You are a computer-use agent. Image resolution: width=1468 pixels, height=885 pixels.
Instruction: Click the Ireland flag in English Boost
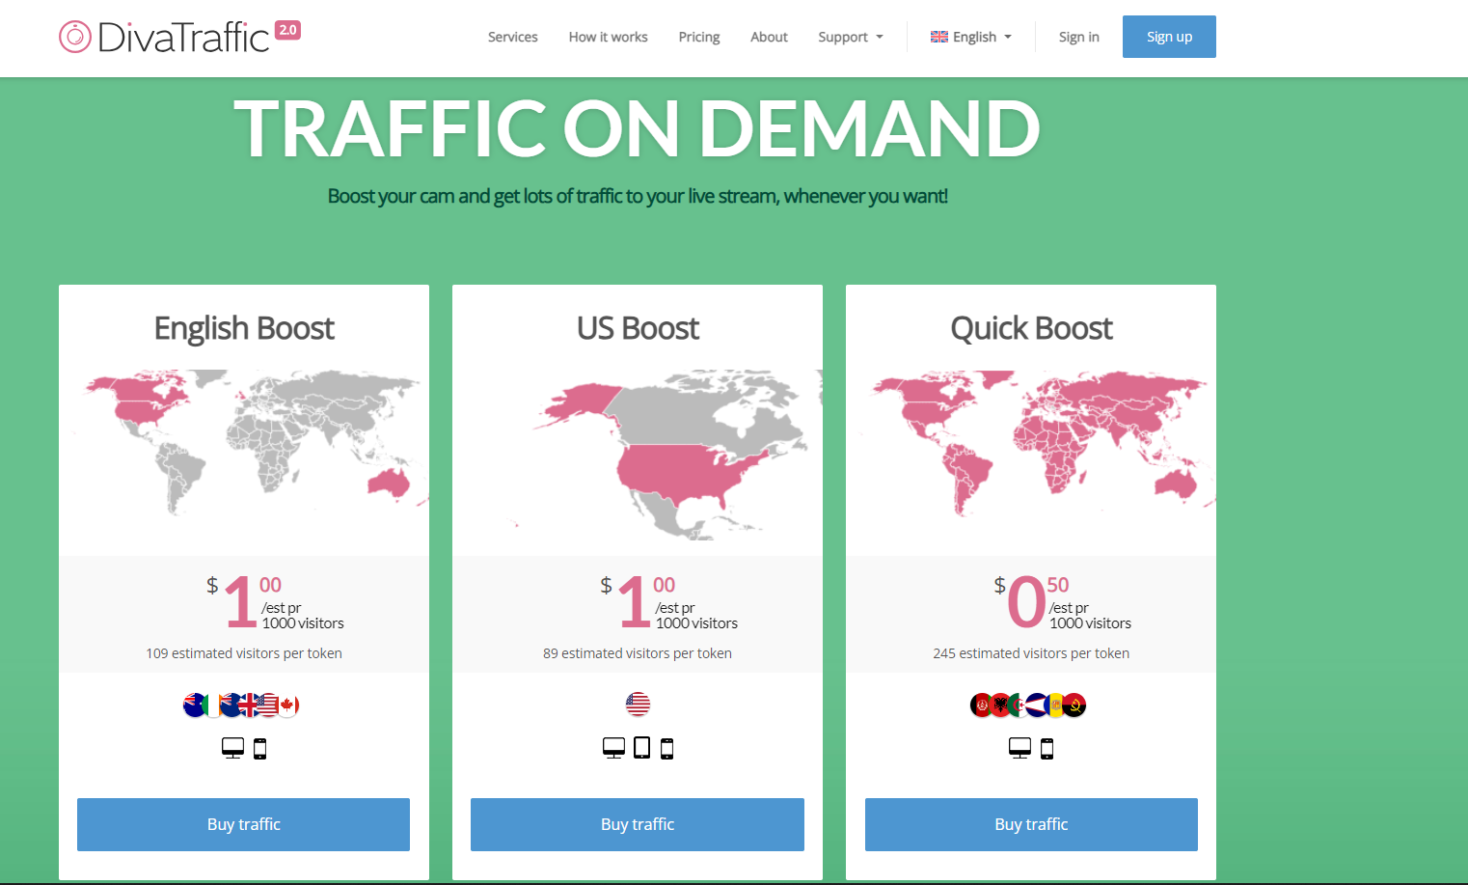(x=213, y=705)
